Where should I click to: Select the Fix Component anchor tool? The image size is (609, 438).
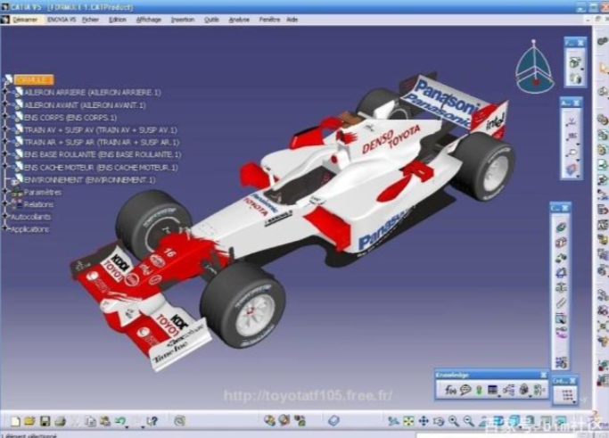[x=561, y=288]
